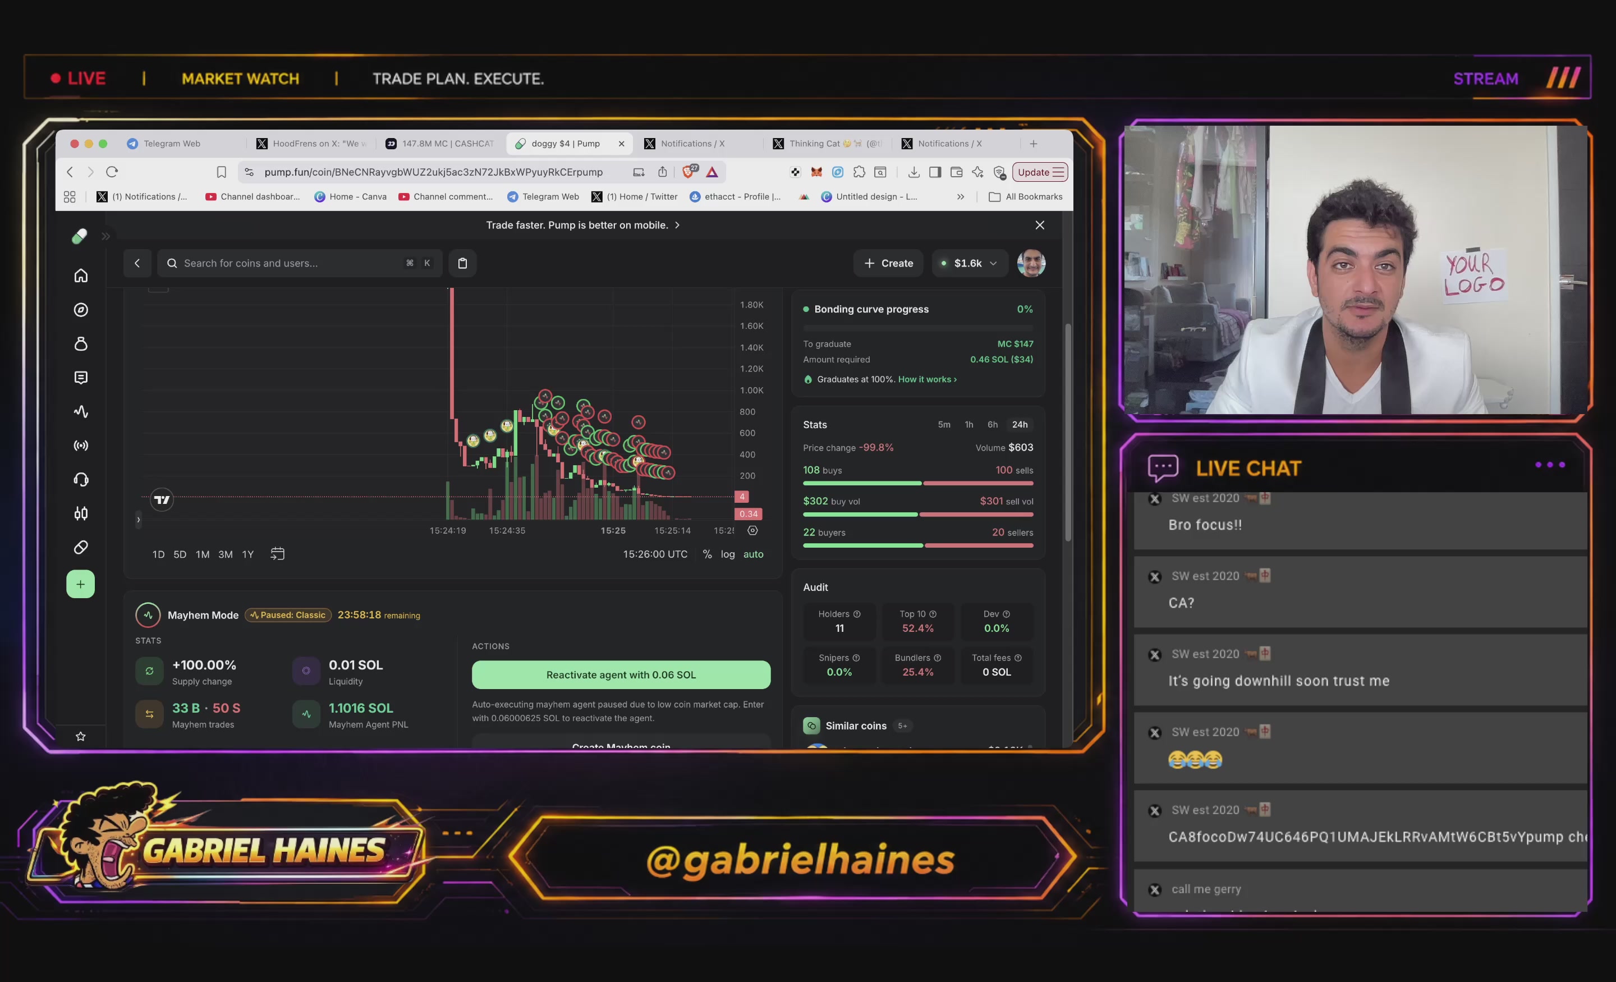This screenshot has width=1616, height=982.
Task: Select the 1D chart range
Action: point(159,554)
